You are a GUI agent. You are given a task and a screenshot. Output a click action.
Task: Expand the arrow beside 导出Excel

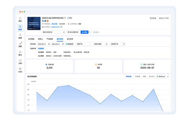click(x=168, y=76)
